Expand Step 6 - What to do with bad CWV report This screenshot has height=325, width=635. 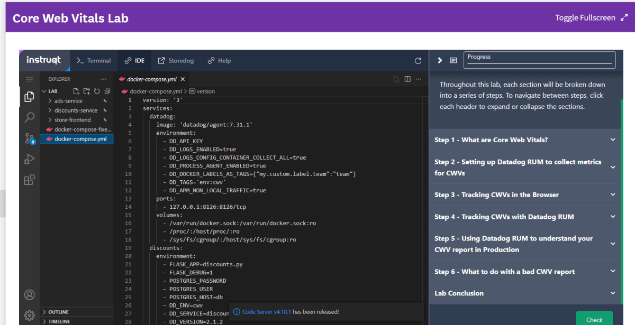point(525,272)
